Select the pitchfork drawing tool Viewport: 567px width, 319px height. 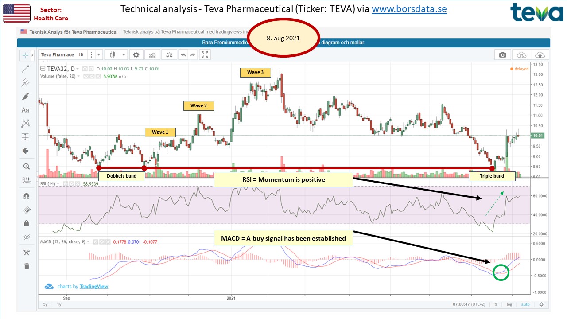[26, 82]
